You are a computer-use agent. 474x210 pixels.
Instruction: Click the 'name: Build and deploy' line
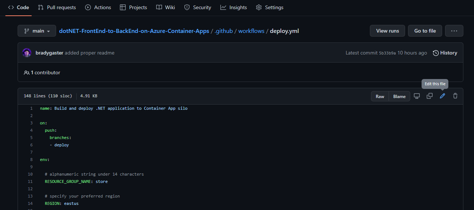click(x=114, y=108)
